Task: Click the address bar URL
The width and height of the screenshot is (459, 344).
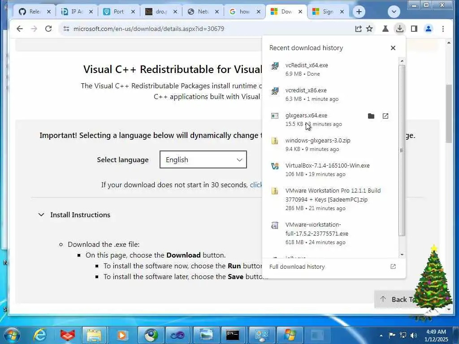Action: pyautogui.click(x=149, y=29)
